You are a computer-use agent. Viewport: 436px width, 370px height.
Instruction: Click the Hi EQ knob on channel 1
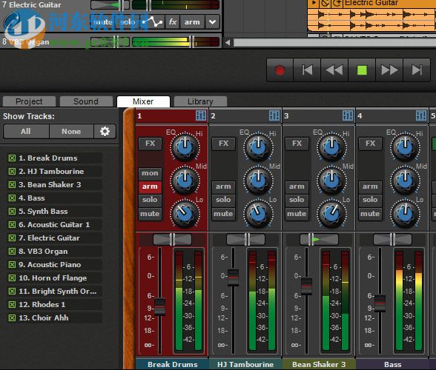tap(185, 147)
